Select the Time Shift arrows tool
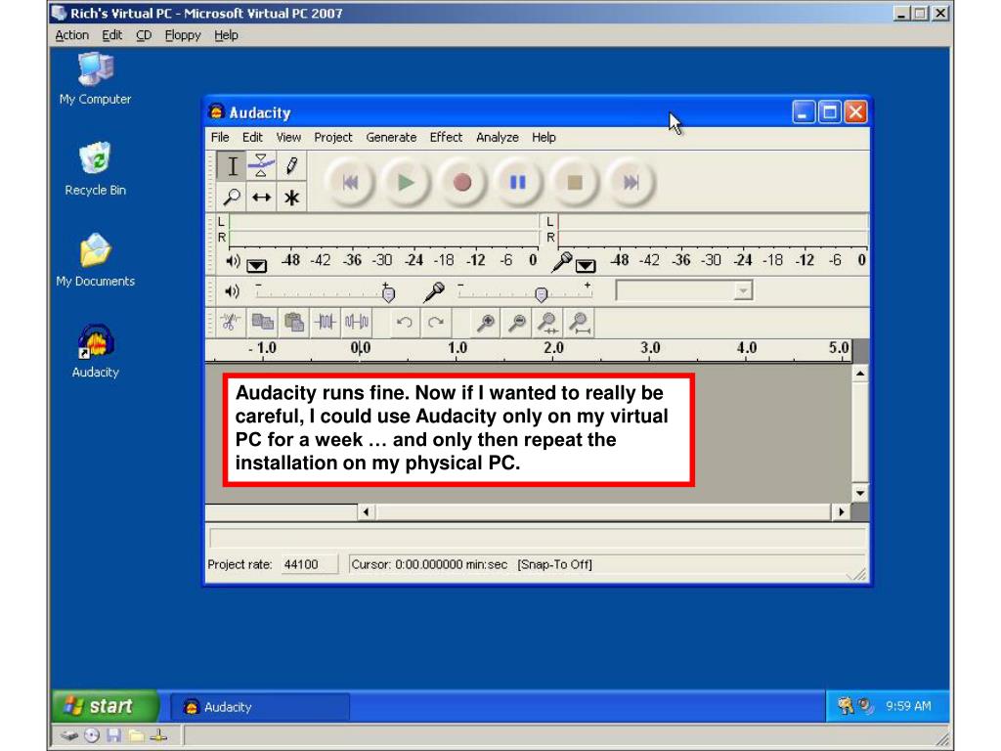This screenshot has width=1001, height=751. (261, 197)
